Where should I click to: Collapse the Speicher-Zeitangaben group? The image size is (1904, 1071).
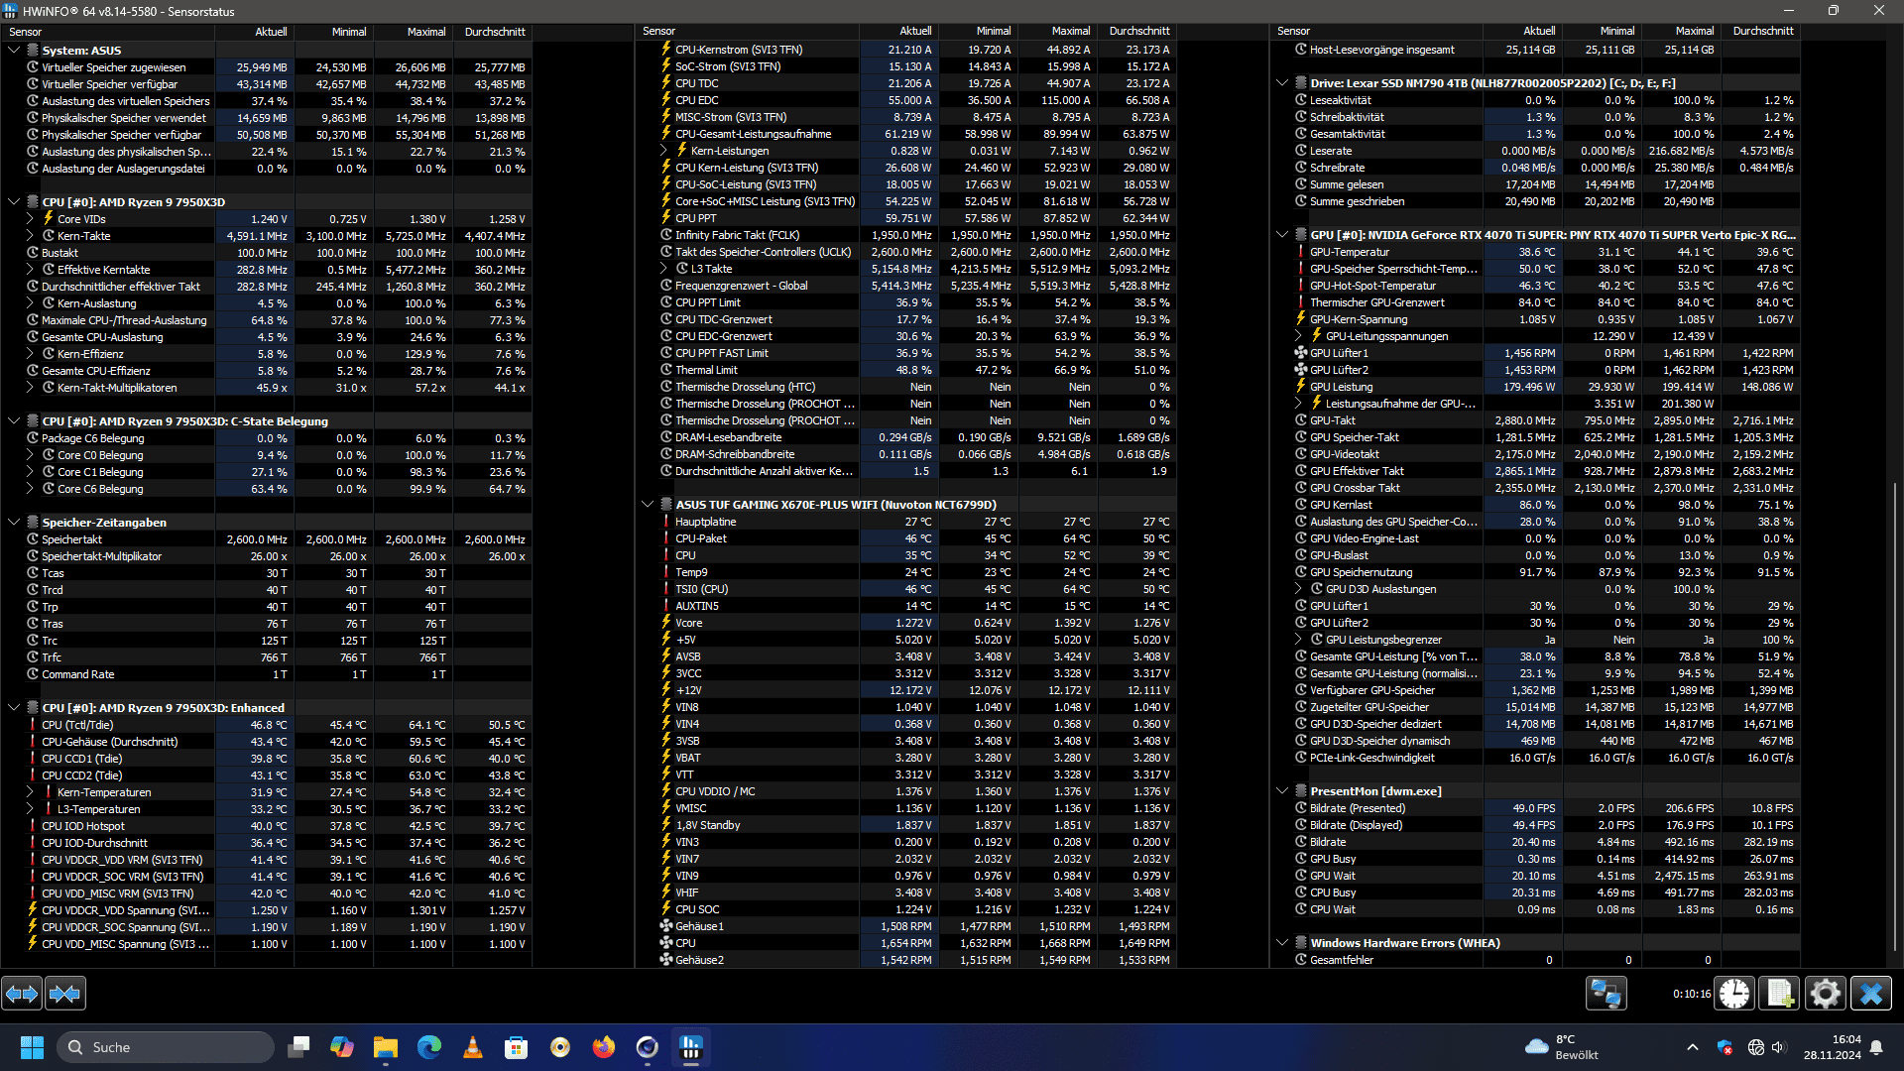coord(14,523)
